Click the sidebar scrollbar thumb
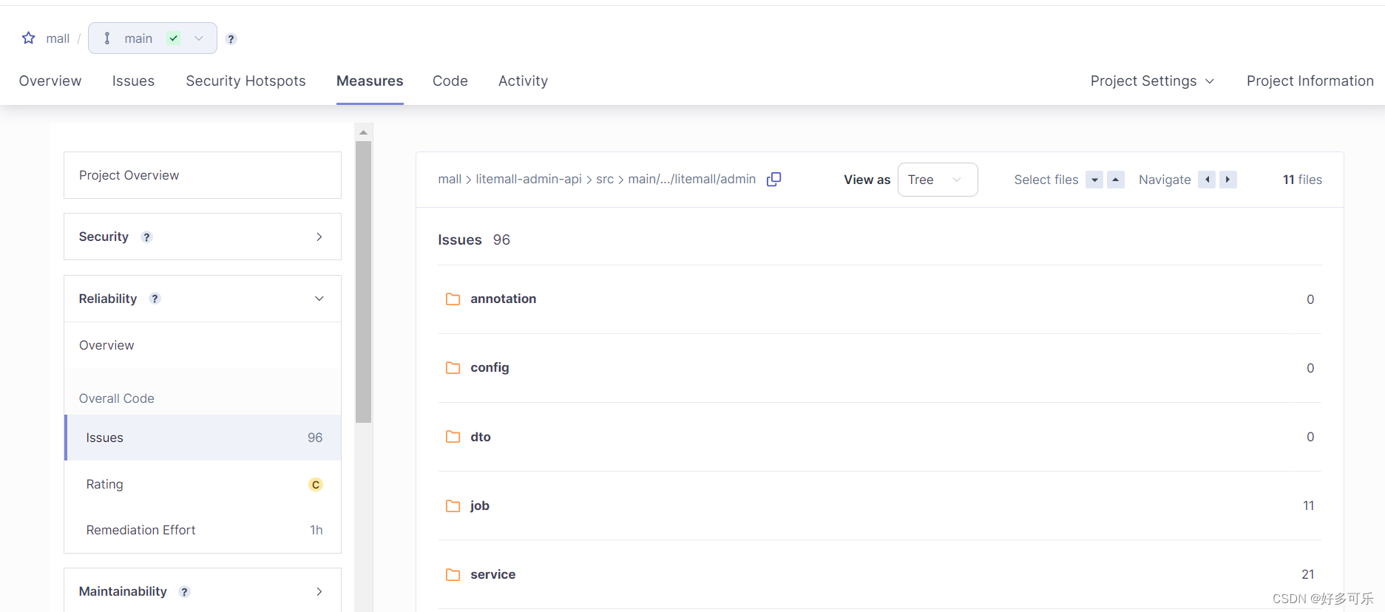This screenshot has width=1385, height=612. pyautogui.click(x=363, y=282)
